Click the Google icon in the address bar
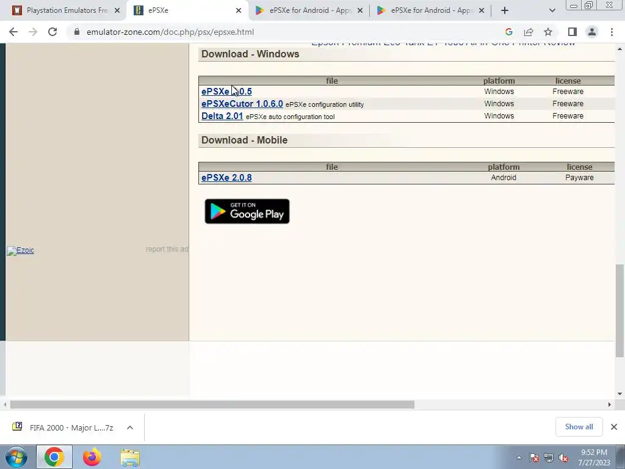The image size is (625, 469). tap(508, 32)
